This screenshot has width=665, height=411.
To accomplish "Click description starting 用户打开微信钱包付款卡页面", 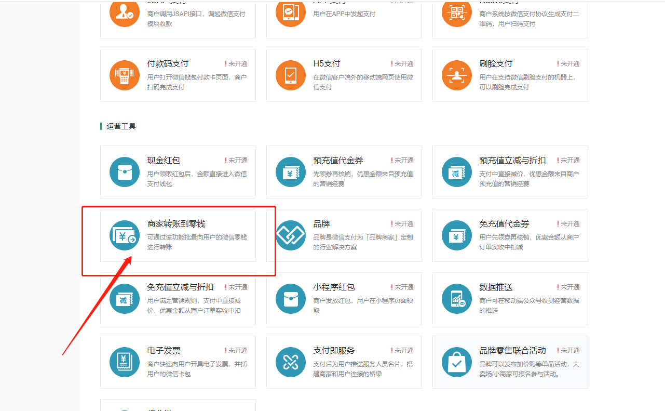I will coord(197,82).
